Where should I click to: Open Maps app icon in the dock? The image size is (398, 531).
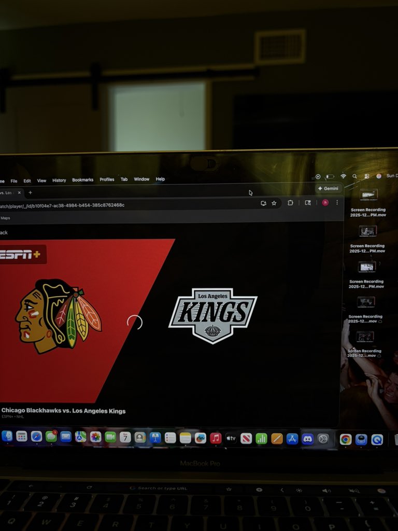coord(80,437)
